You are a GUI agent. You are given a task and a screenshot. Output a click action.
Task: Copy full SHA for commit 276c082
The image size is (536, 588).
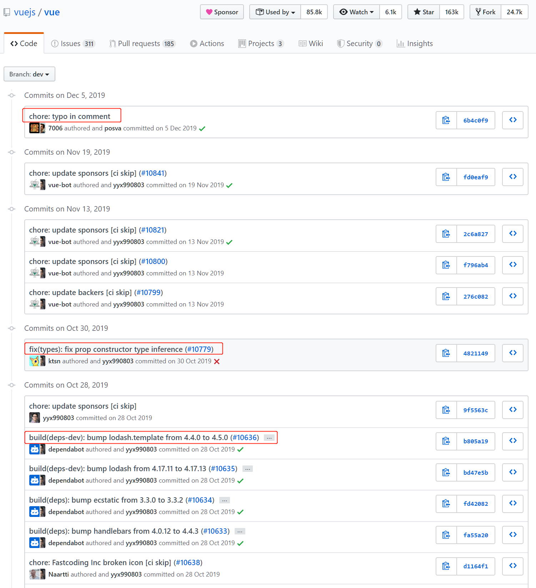(x=446, y=296)
